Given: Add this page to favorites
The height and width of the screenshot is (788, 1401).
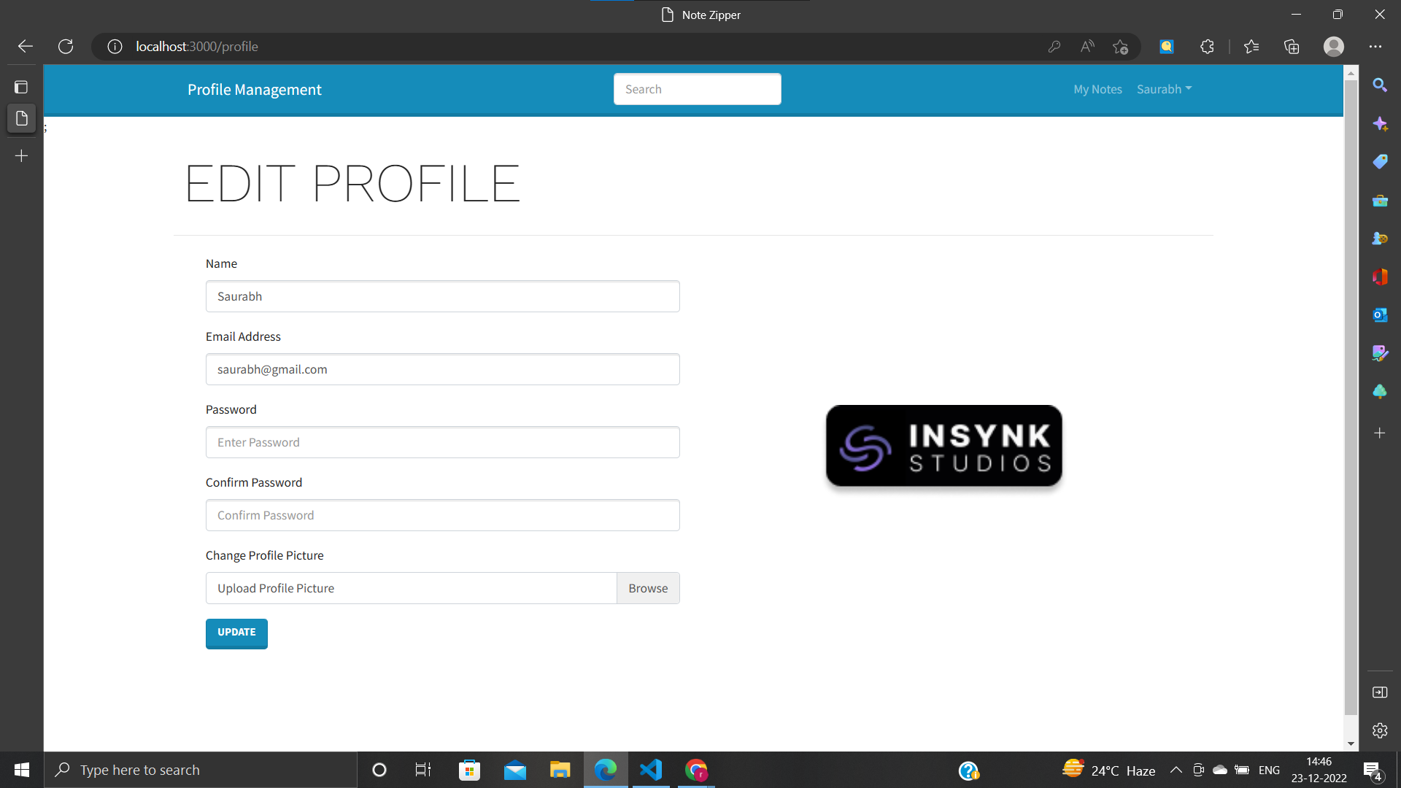Looking at the screenshot, I should [x=1121, y=46].
